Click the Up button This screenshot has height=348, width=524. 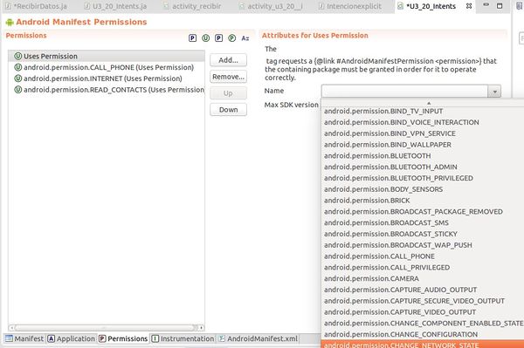click(x=228, y=93)
